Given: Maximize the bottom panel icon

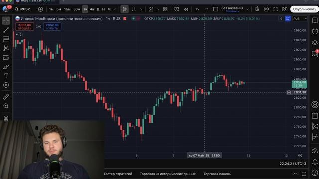Looking at the screenshot, I should click(304, 174).
